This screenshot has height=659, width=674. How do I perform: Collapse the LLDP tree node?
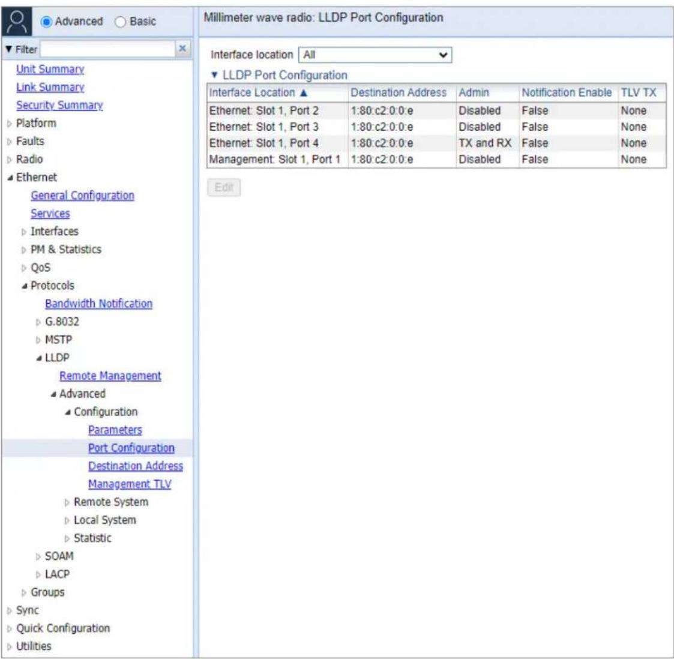(x=38, y=358)
